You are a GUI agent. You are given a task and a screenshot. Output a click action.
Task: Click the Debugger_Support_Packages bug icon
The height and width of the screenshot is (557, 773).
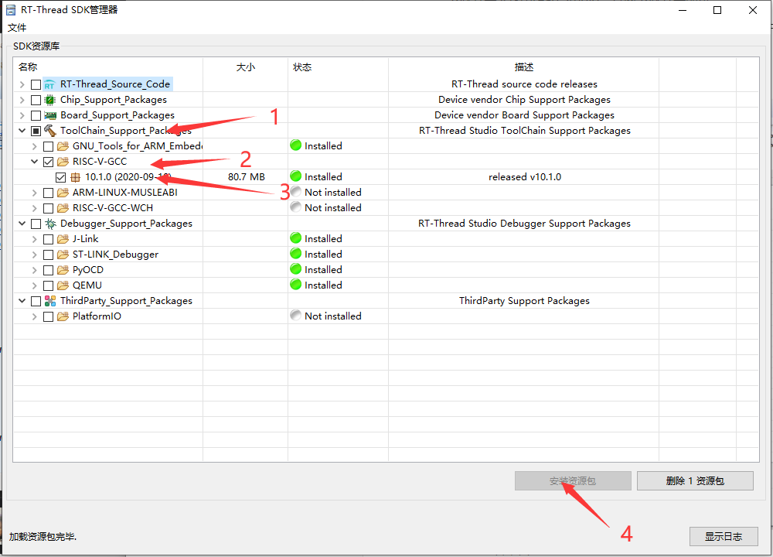click(49, 224)
